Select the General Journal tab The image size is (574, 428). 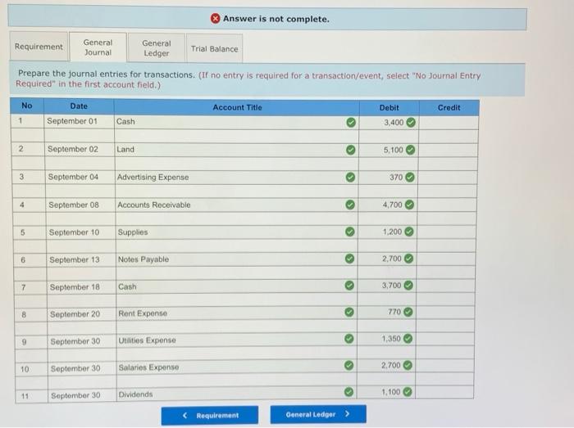tap(98, 47)
